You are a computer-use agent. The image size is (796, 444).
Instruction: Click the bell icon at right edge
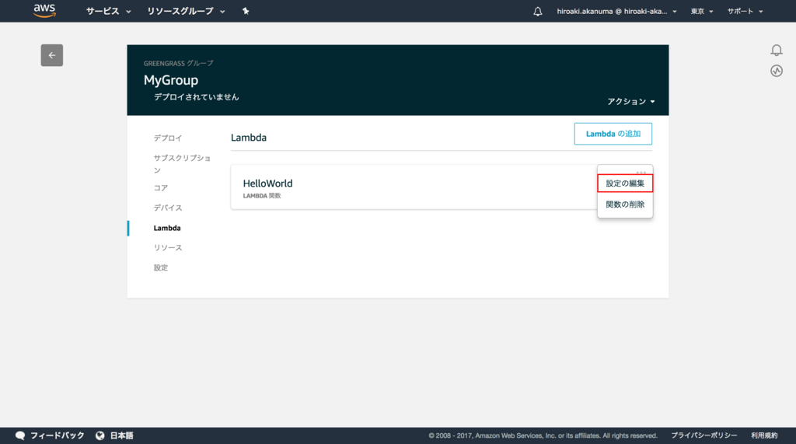[x=777, y=50]
